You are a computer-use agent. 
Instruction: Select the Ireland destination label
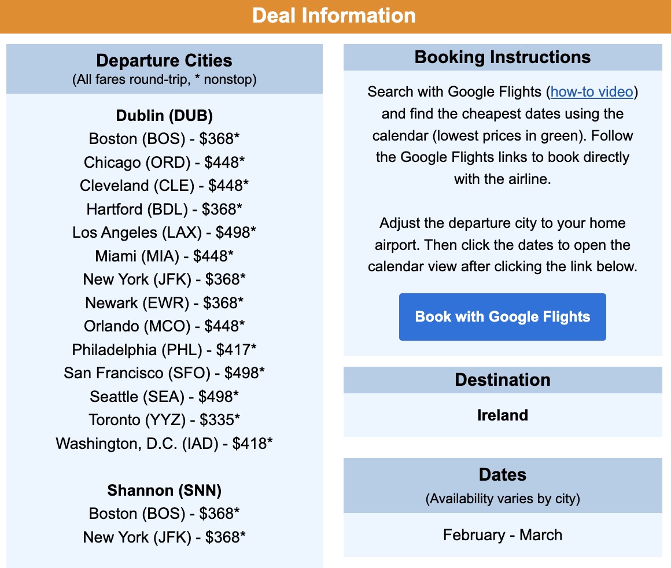[502, 415]
